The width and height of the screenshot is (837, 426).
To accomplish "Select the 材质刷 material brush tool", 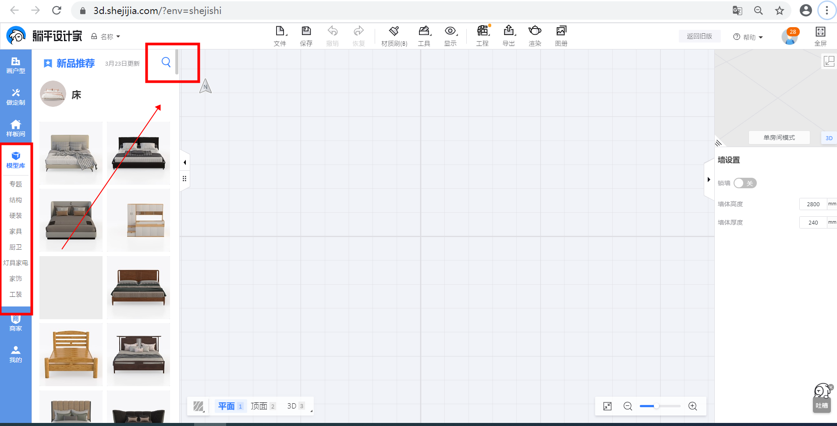I will point(394,36).
